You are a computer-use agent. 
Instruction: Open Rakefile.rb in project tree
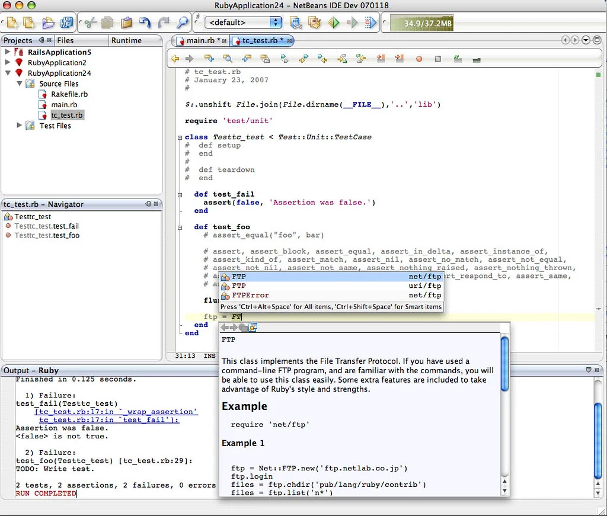pyautogui.click(x=69, y=94)
